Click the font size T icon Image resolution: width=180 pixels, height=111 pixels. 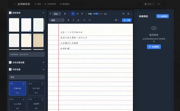click(50, 14)
